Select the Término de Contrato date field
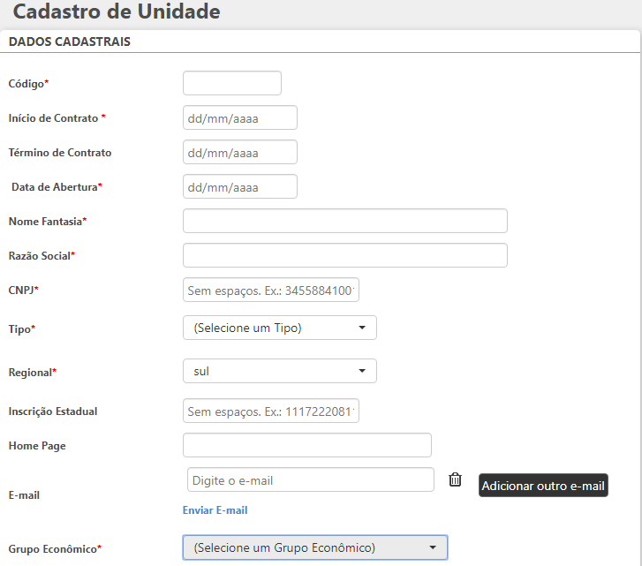Image resolution: width=642 pixels, height=566 pixels. (x=239, y=152)
